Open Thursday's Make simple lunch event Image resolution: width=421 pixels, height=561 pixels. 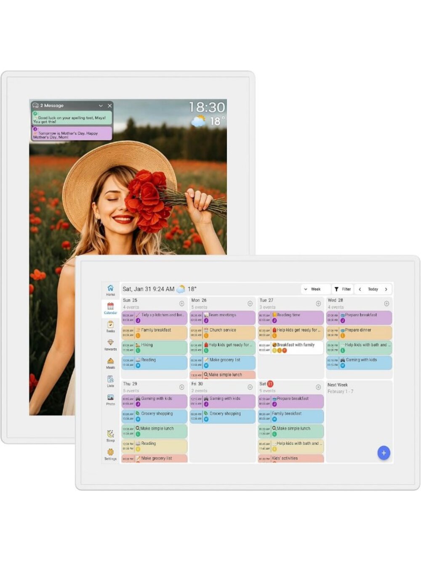tap(154, 431)
